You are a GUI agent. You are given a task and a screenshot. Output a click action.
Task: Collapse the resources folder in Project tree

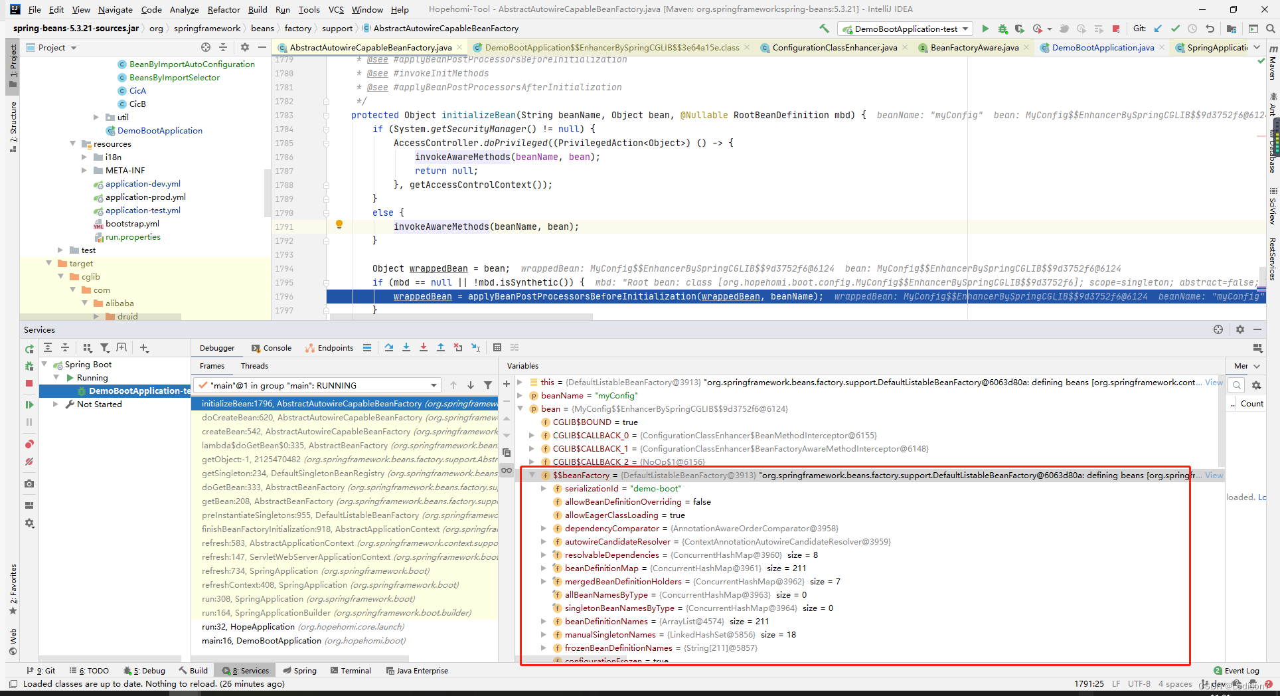(x=73, y=143)
